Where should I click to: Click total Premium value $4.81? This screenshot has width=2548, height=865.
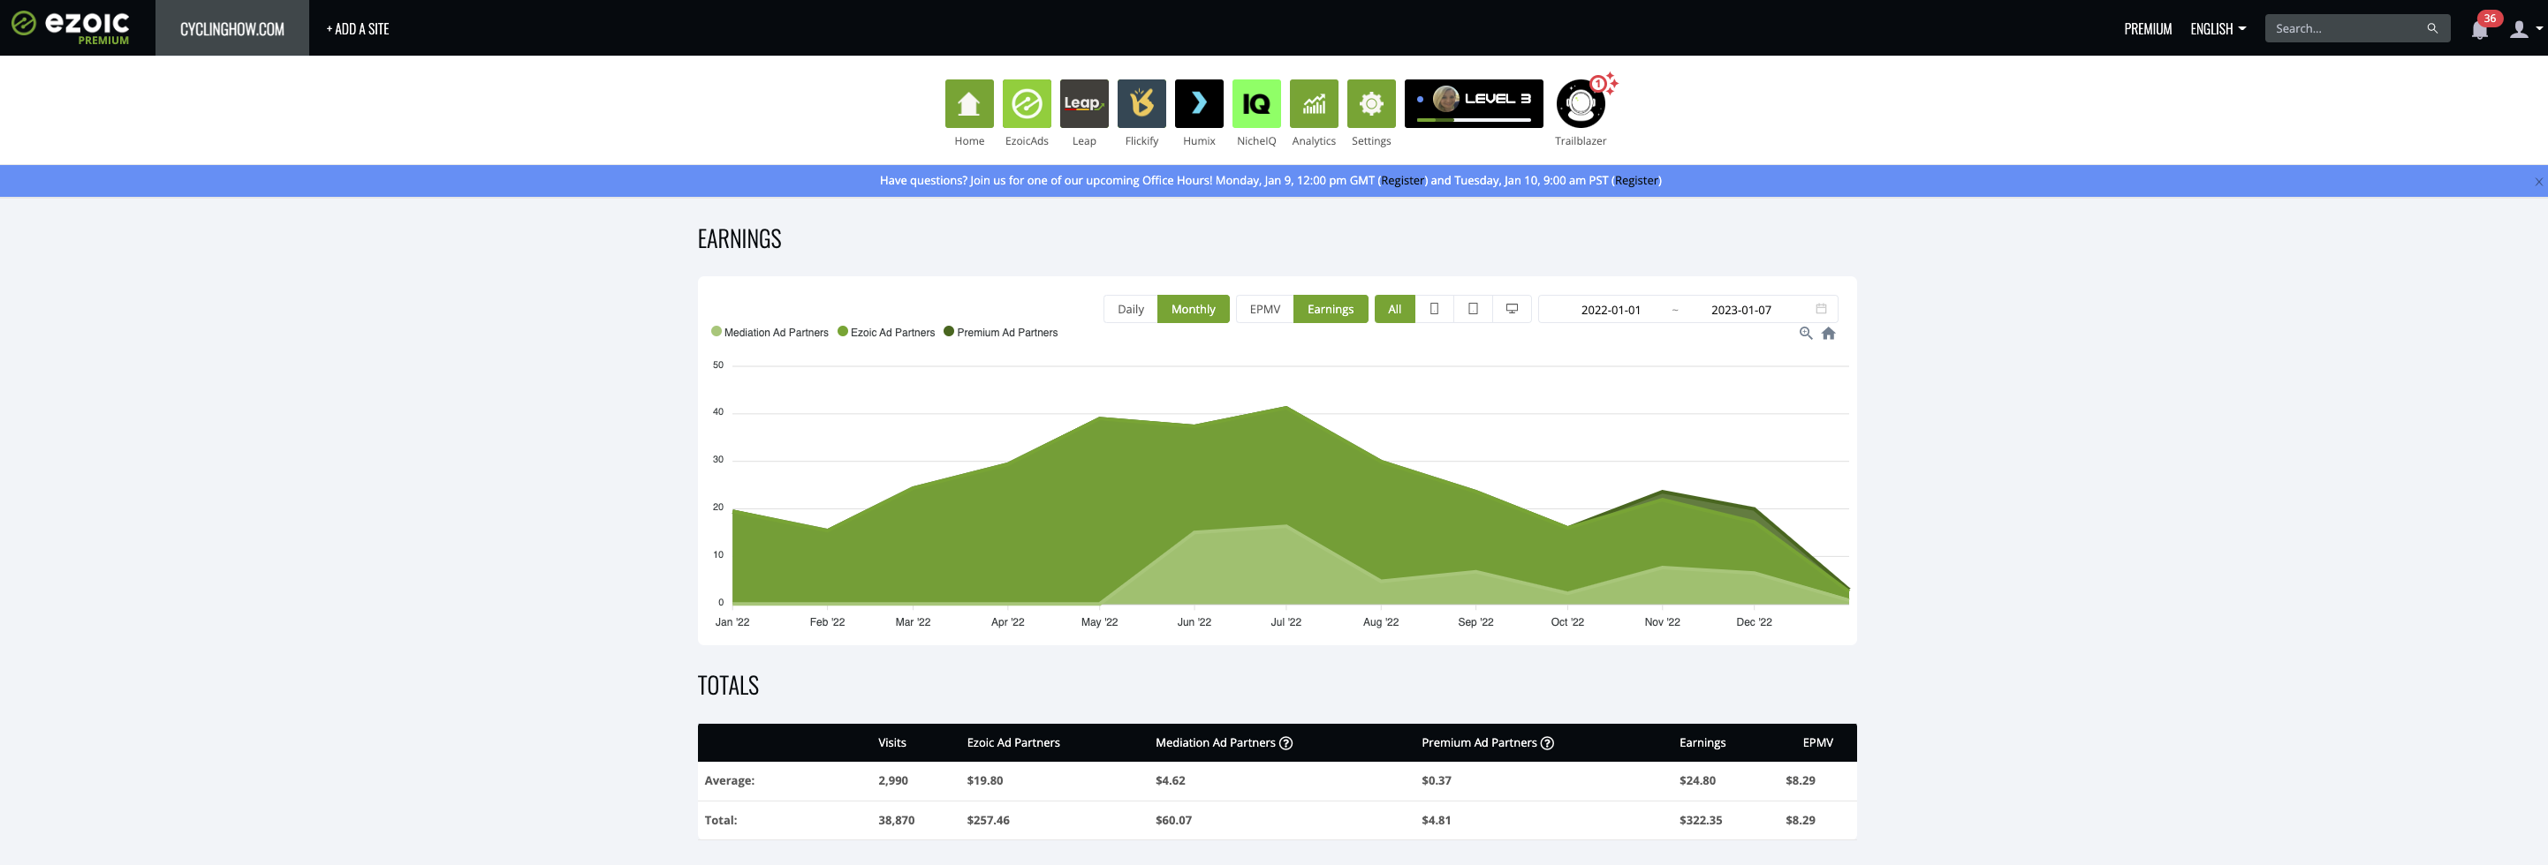click(1435, 819)
